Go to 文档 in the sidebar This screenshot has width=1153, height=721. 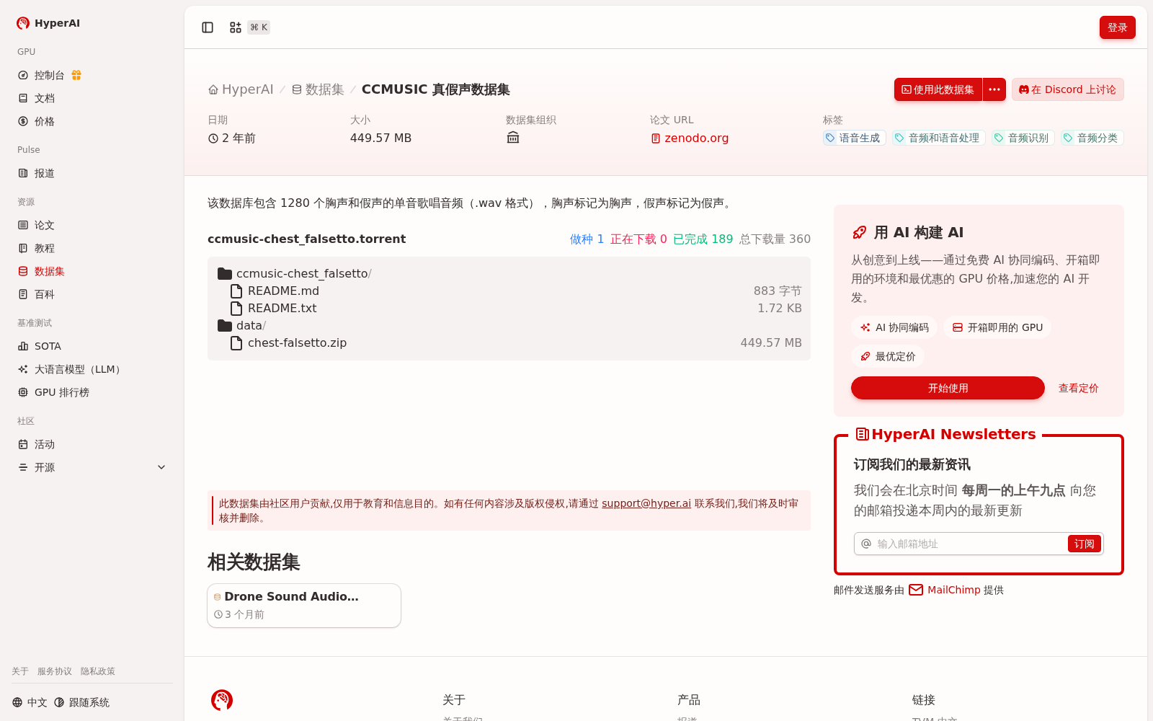[92, 98]
